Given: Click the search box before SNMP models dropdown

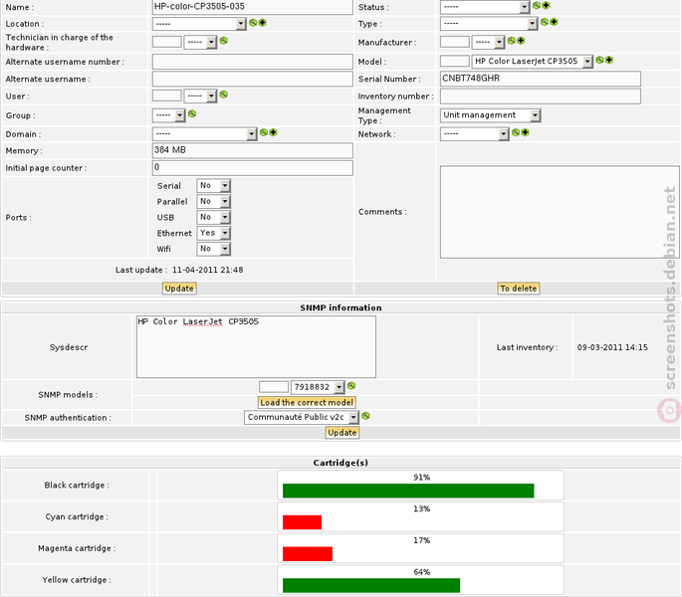Looking at the screenshot, I should [x=274, y=386].
